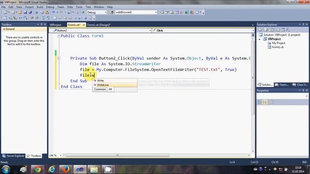Viewport: 310px width, 174px height.
Task: Click the Save All icon in toolbar
Action: 30,12
